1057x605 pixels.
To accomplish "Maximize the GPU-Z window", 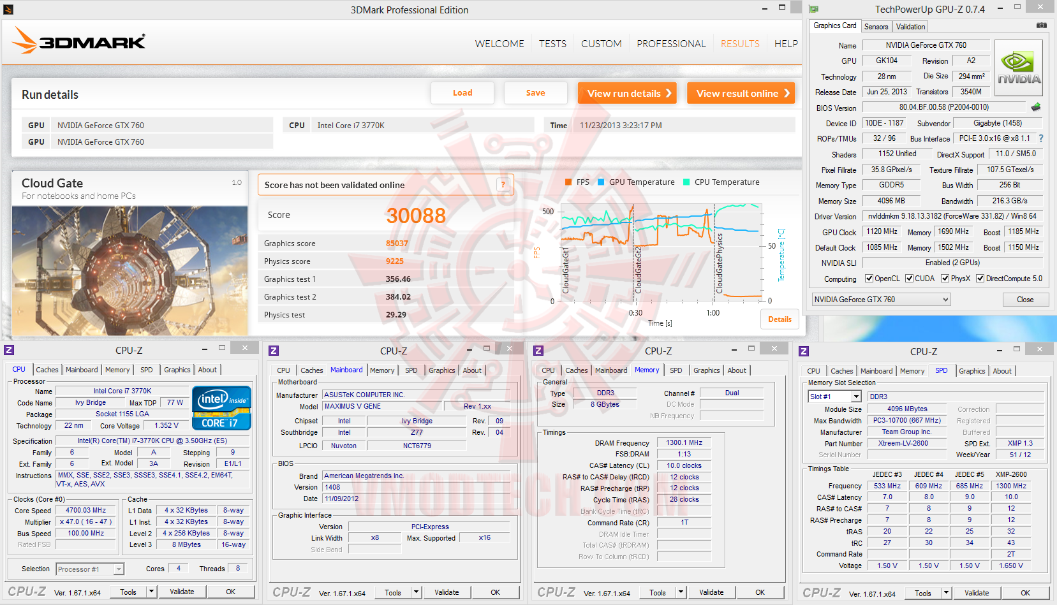I will (1017, 7).
